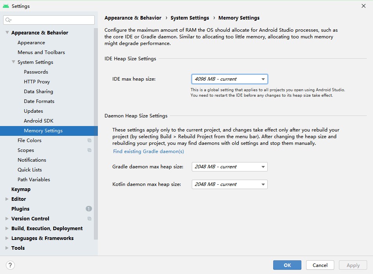This screenshot has height=274, width=373.
Task: Click the search magnifier icon
Action: click(x=8, y=20)
